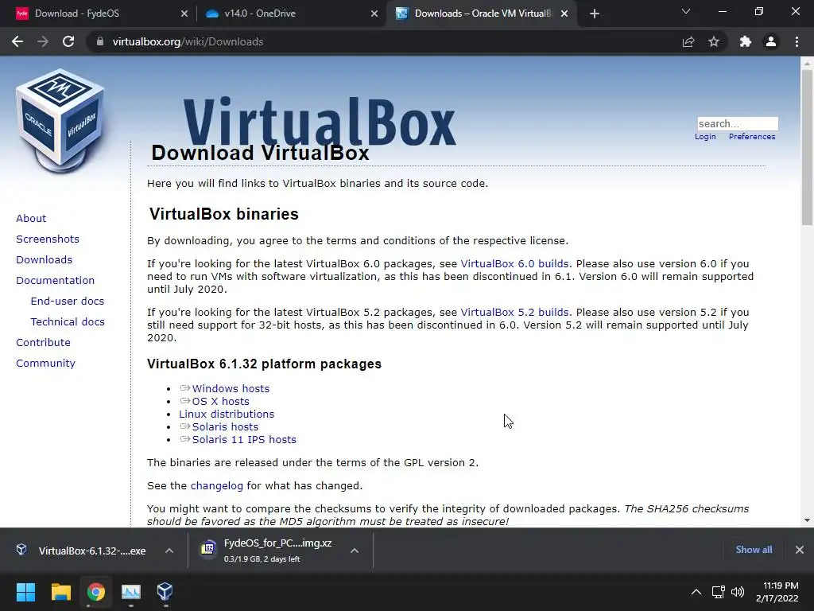This screenshot has height=611, width=814.
Task: Open the Preferences link
Action: 752,137
